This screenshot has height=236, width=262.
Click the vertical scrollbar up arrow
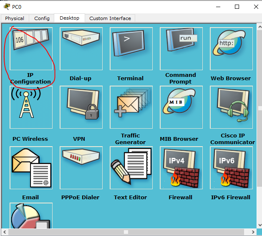pos(260,27)
